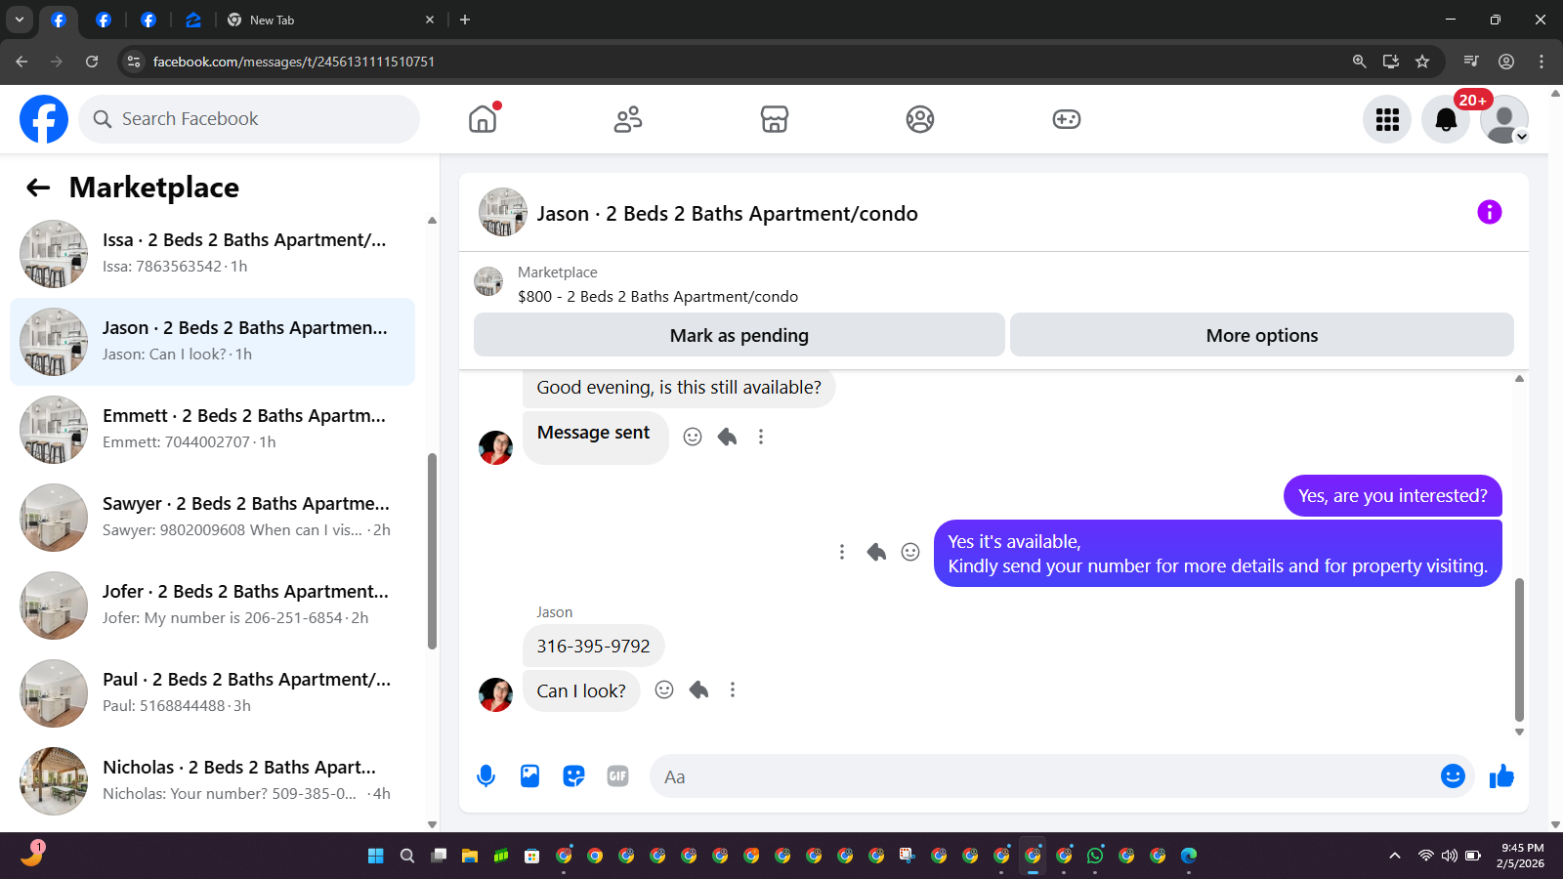
Task: Click the 316-395-9792 message bubble
Action: click(x=593, y=646)
